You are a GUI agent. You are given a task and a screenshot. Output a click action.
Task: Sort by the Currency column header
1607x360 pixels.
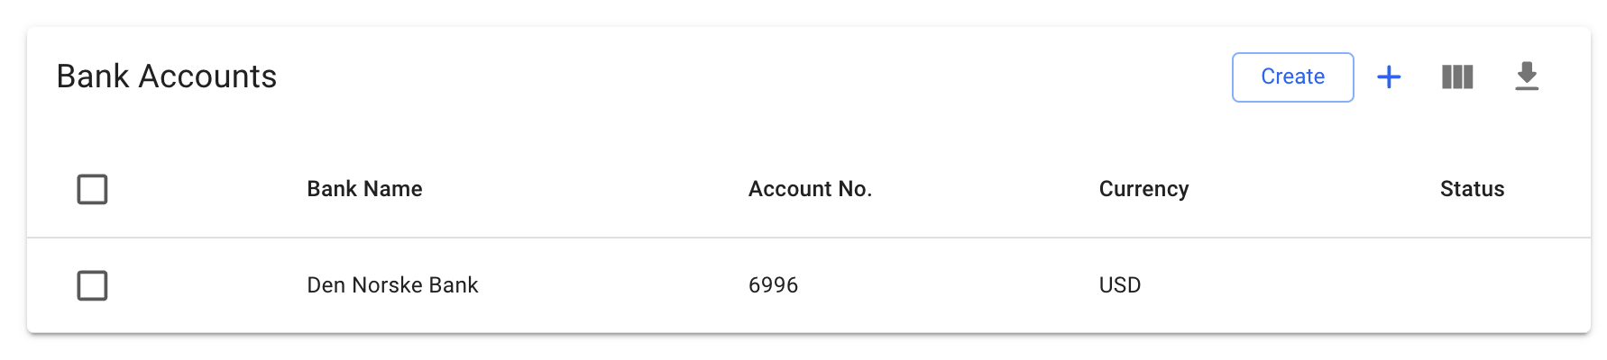[x=1143, y=189]
